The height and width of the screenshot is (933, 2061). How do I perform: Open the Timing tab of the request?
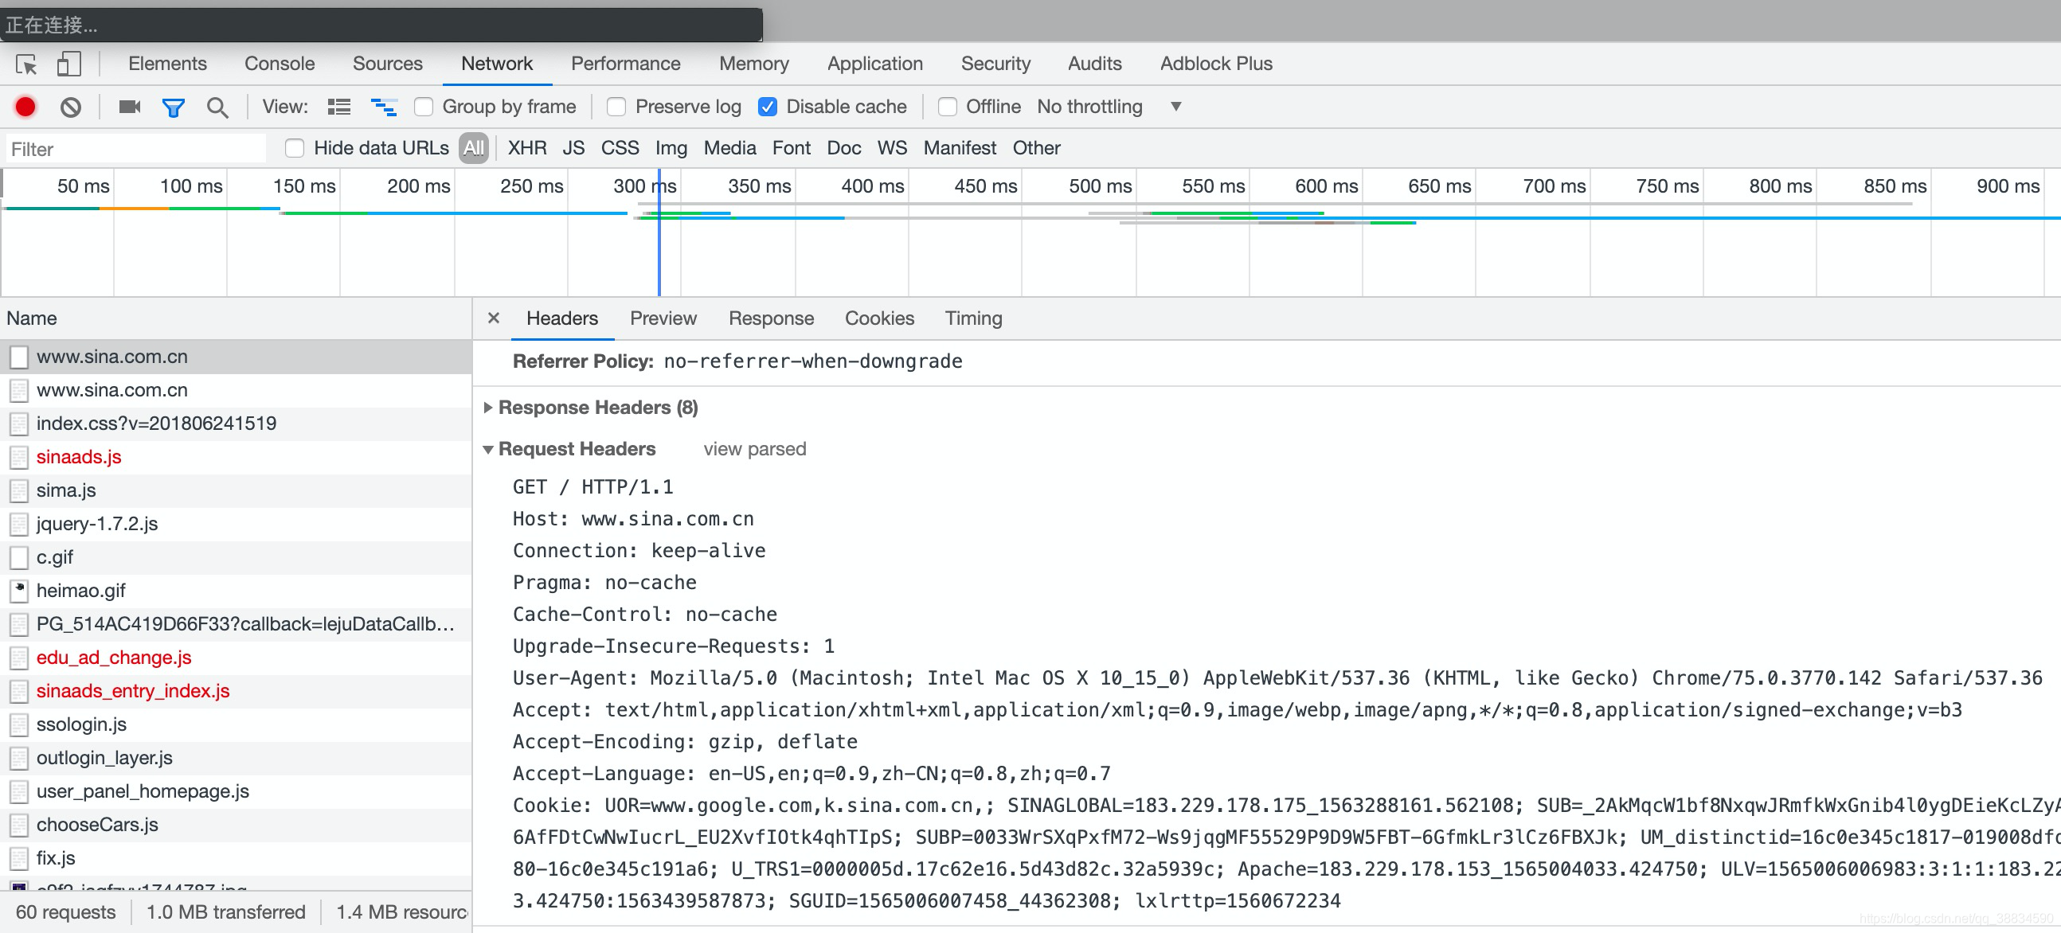click(x=973, y=318)
